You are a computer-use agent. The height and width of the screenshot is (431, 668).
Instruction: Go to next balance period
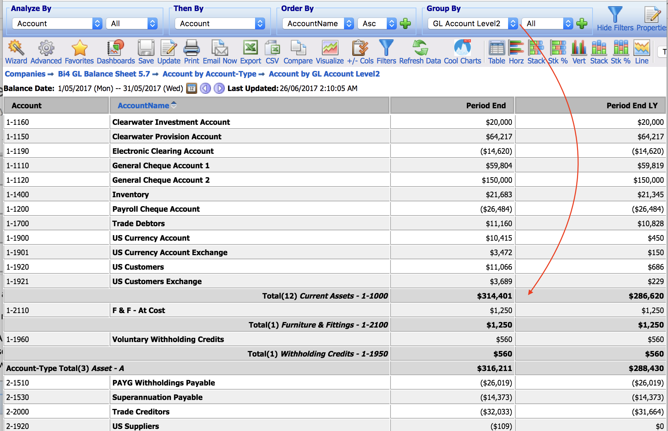tap(219, 89)
